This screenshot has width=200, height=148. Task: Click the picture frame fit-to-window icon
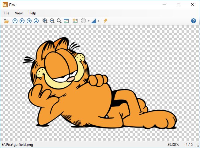tap(66, 21)
